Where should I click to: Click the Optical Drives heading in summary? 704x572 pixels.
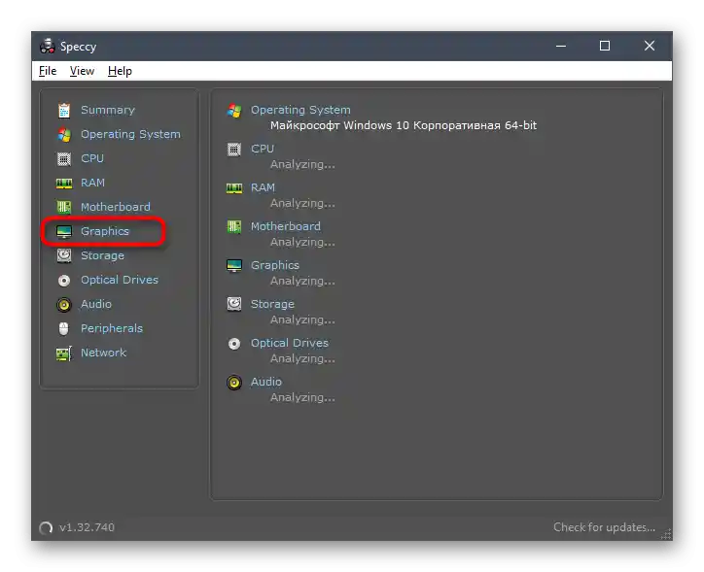290,343
